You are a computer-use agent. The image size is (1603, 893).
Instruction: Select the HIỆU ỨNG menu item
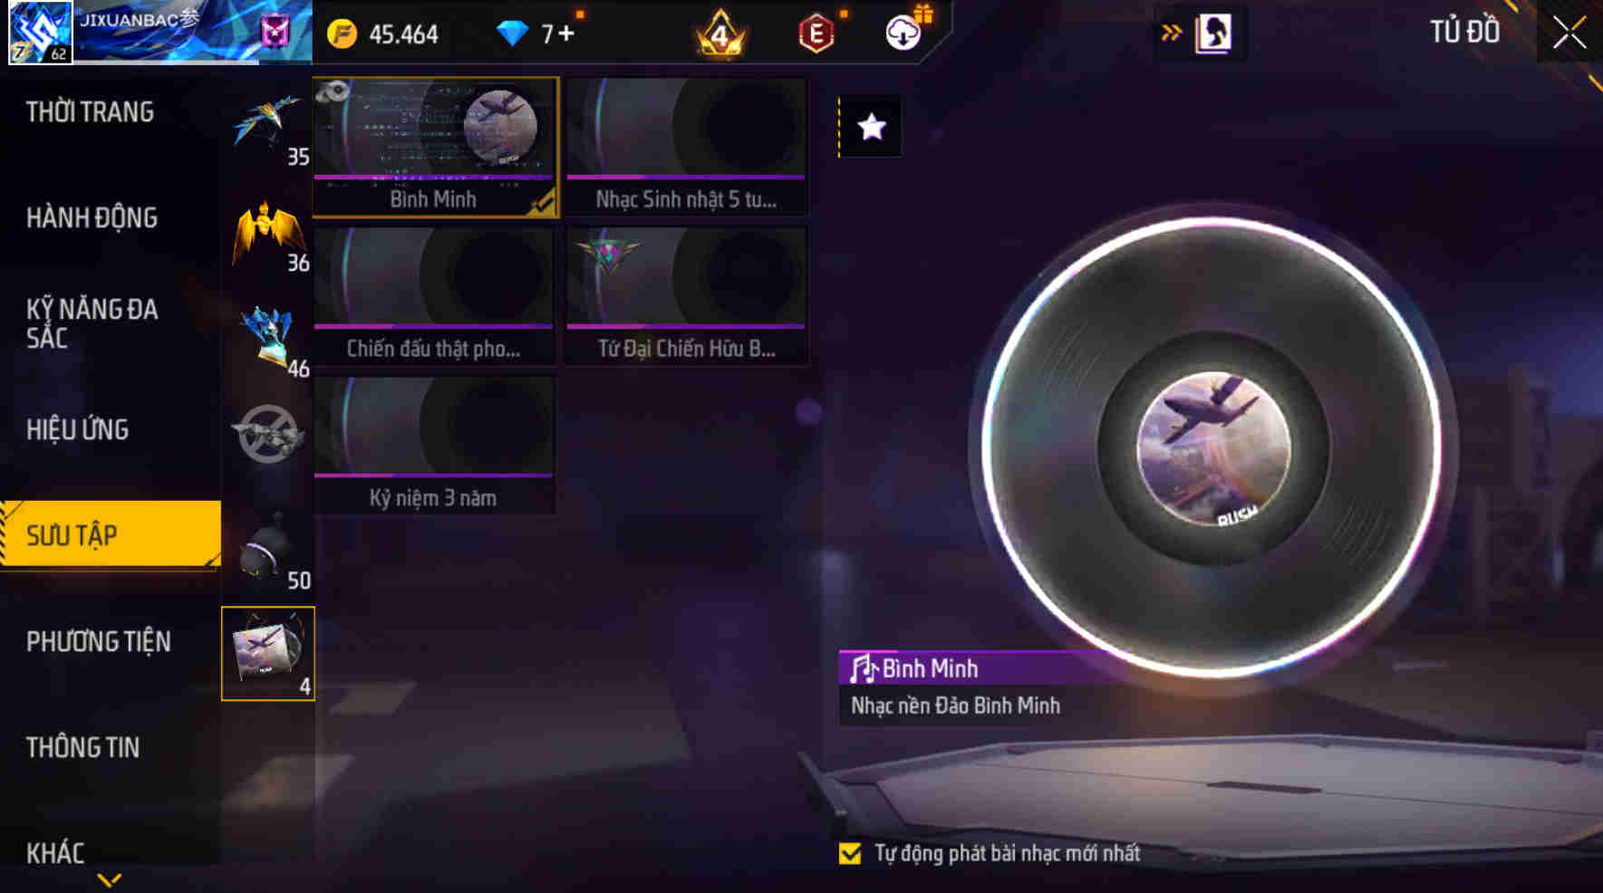pyautogui.click(x=77, y=429)
